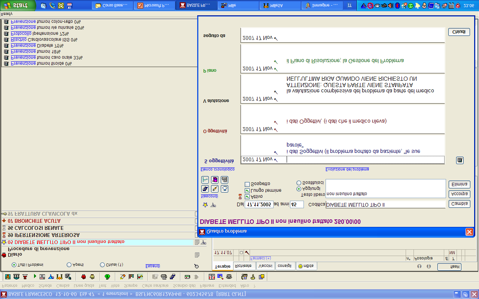Click the Espandi link
Image resolution: width=479 pixels, height=299 pixels.
153,266
